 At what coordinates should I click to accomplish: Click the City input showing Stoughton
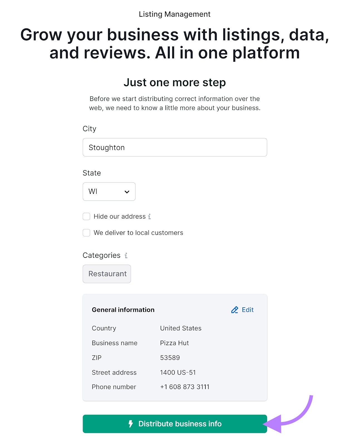click(175, 147)
